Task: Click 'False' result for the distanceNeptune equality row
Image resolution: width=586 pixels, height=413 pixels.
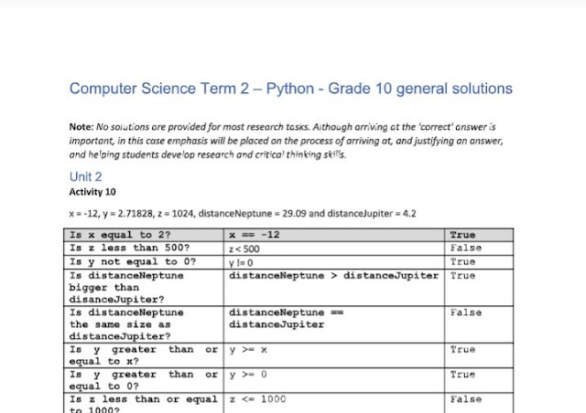Action: click(x=465, y=312)
